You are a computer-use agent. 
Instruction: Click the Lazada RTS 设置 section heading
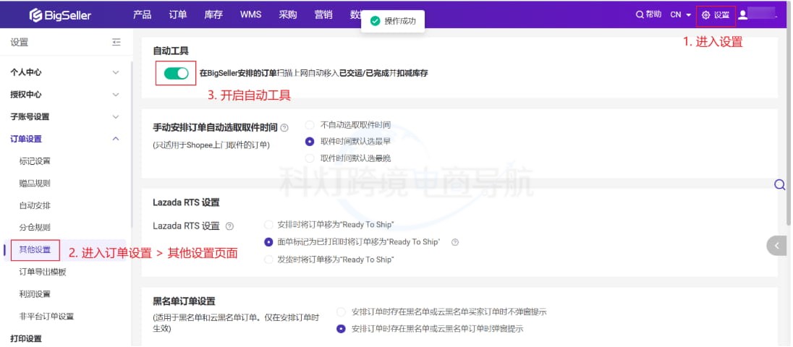tap(186, 202)
